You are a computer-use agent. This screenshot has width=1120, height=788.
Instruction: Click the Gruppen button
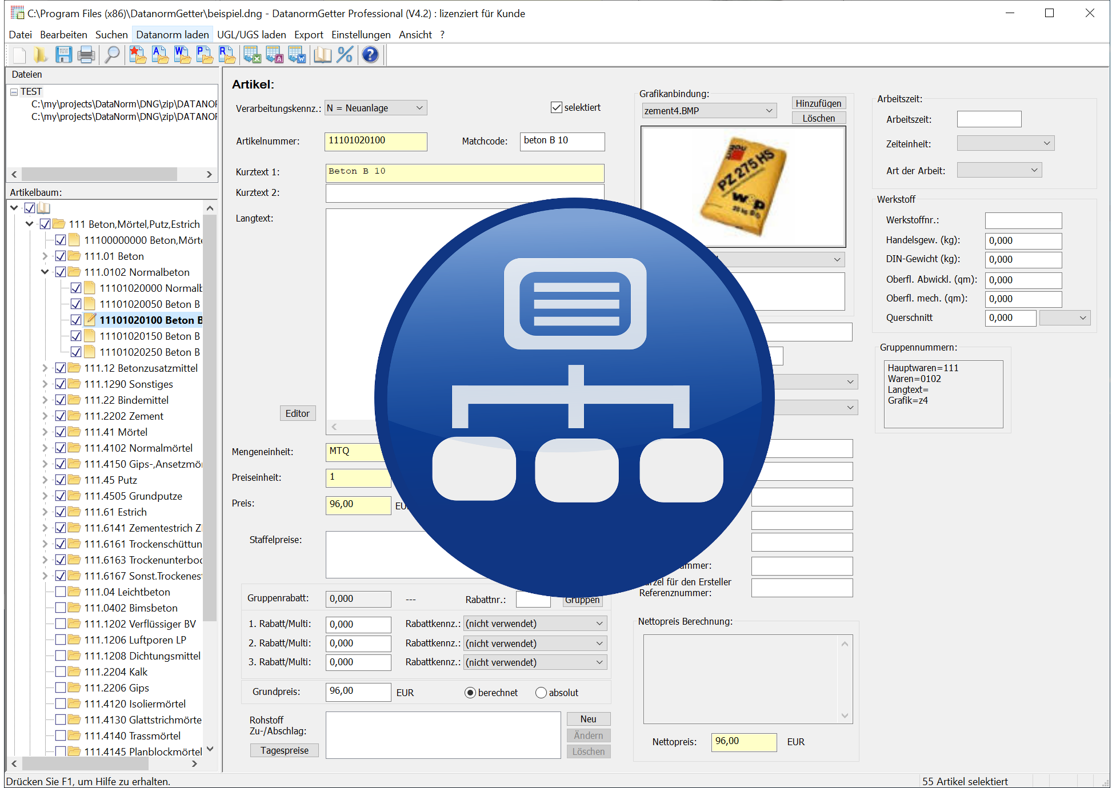point(582,600)
